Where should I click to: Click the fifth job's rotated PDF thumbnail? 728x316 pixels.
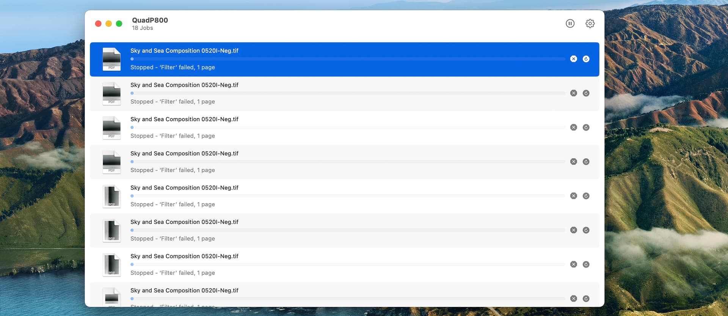(111, 196)
